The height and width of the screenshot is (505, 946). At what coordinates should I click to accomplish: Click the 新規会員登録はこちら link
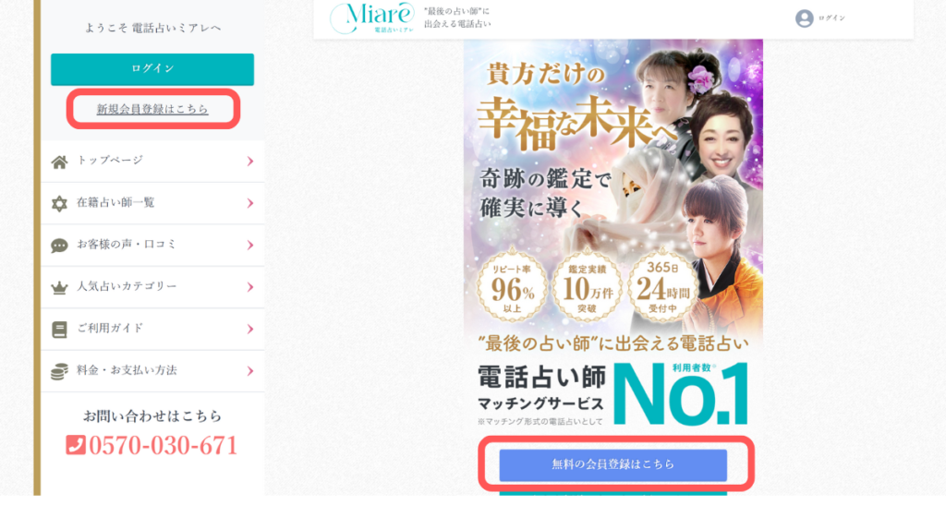coord(152,109)
